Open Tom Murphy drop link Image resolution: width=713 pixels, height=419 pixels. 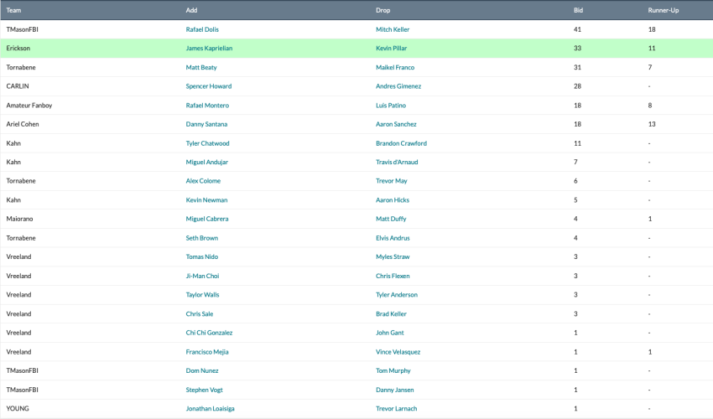[x=393, y=371]
